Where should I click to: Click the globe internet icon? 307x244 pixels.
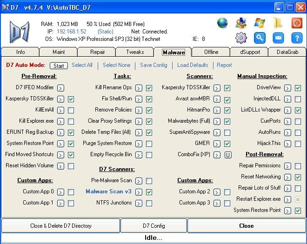tap(222, 23)
